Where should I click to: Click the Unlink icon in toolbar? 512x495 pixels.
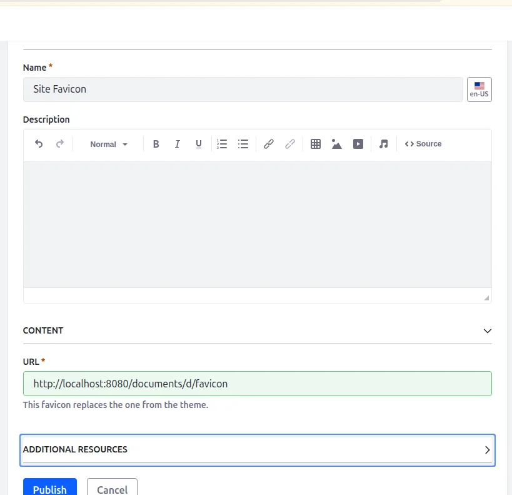coord(290,144)
